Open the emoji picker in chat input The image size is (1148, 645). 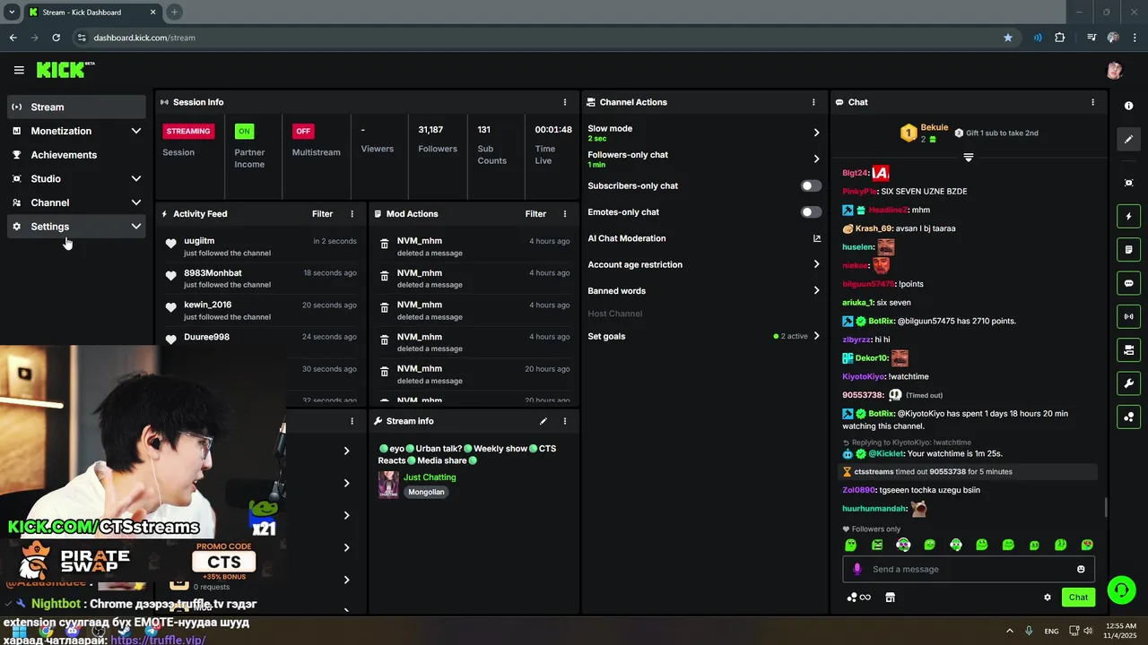(1081, 569)
